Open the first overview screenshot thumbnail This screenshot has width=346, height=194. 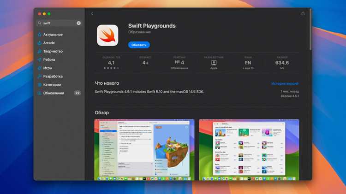144,150
